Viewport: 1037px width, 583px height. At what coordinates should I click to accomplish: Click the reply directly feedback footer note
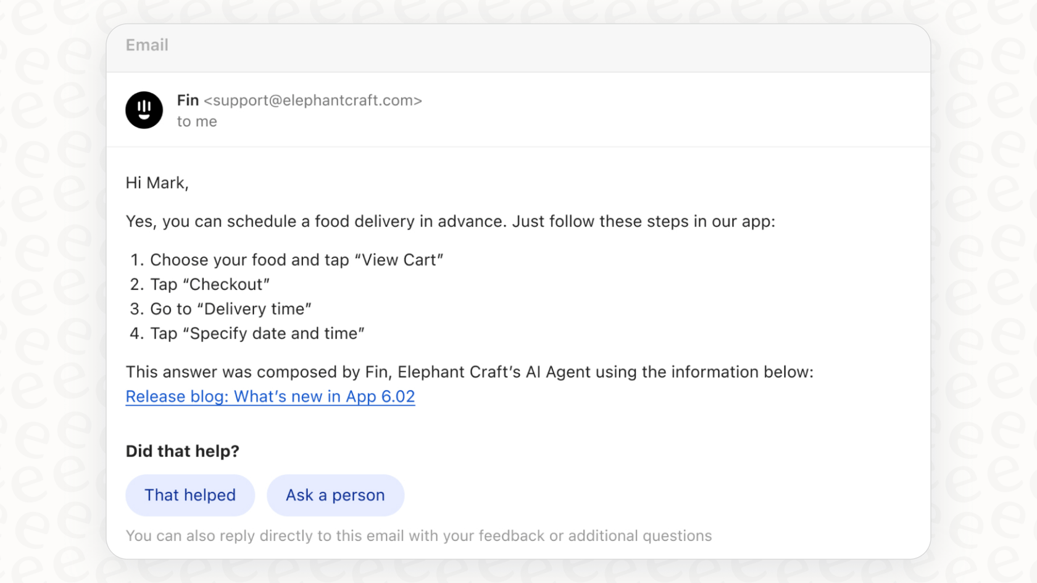coord(419,535)
